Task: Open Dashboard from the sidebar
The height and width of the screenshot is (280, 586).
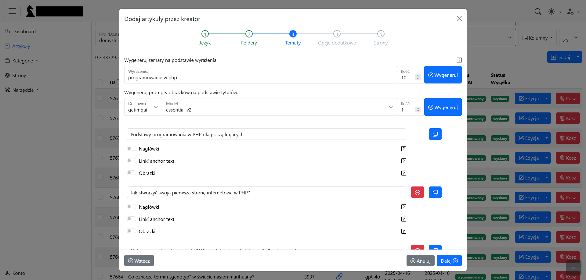Action: (x=20, y=31)
